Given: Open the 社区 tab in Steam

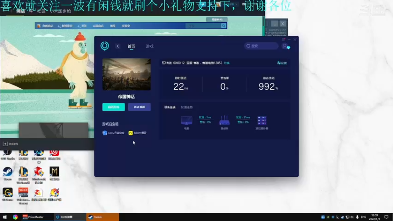Looking at the screenshot, I should pos(41,11).
